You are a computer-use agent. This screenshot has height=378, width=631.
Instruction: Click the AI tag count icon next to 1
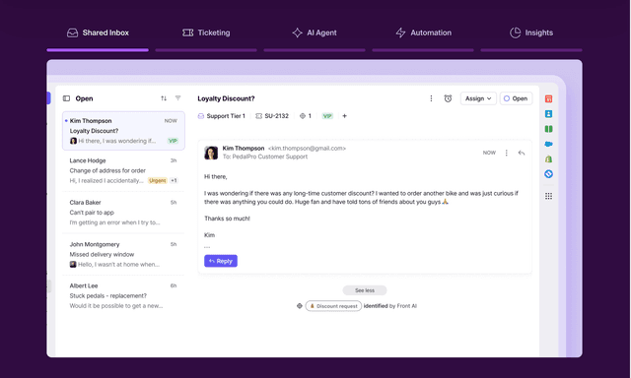303,116
